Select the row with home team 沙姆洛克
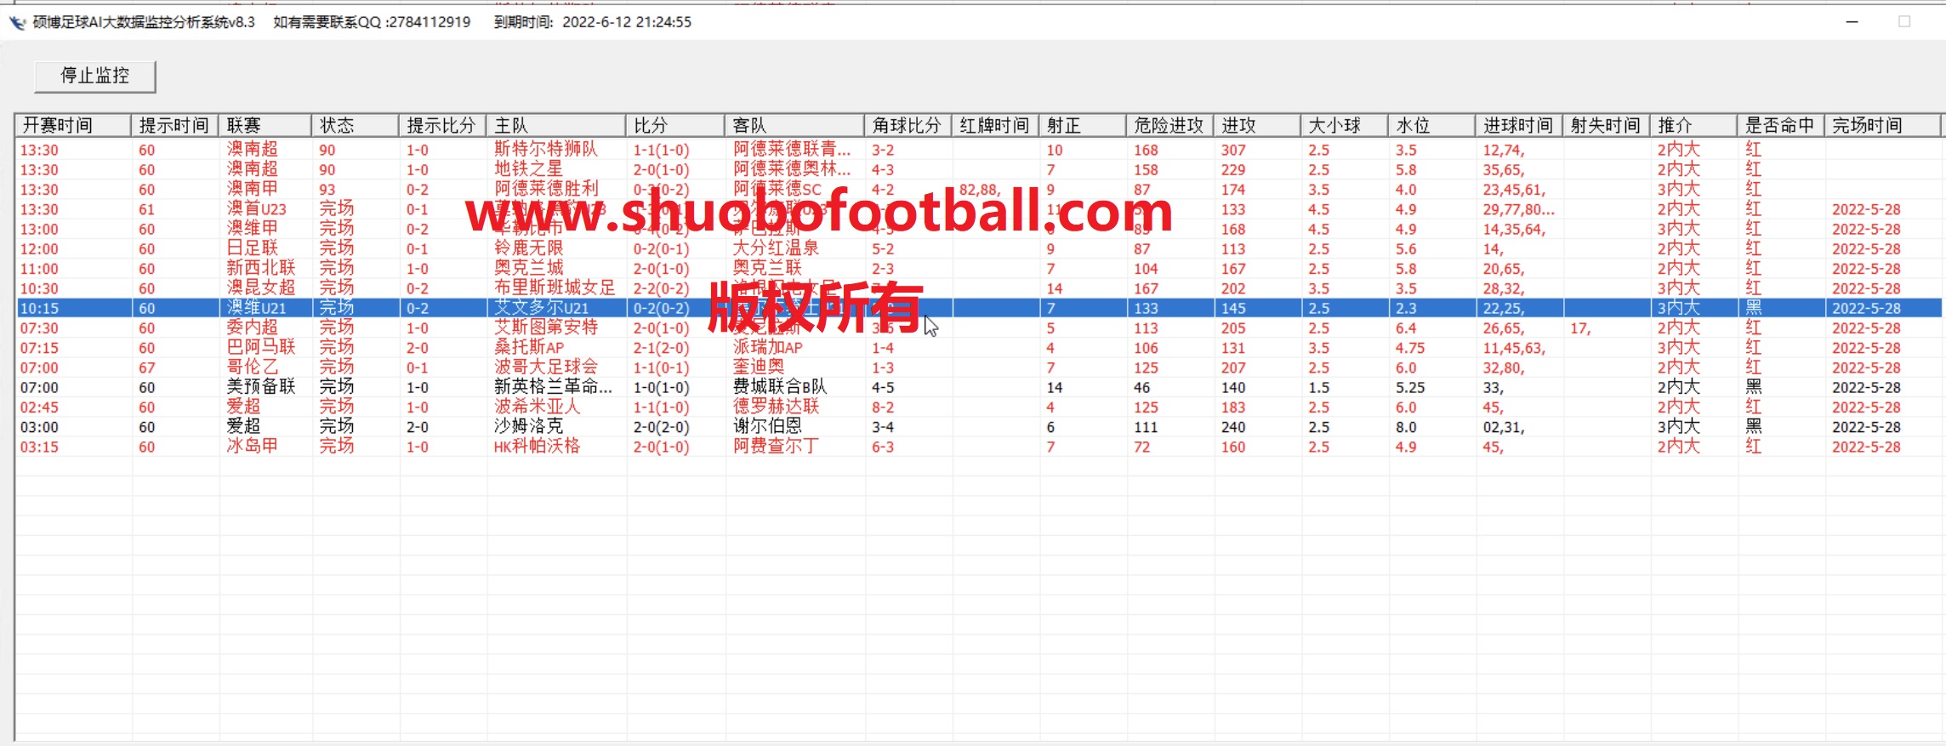 tap(528, 427)
